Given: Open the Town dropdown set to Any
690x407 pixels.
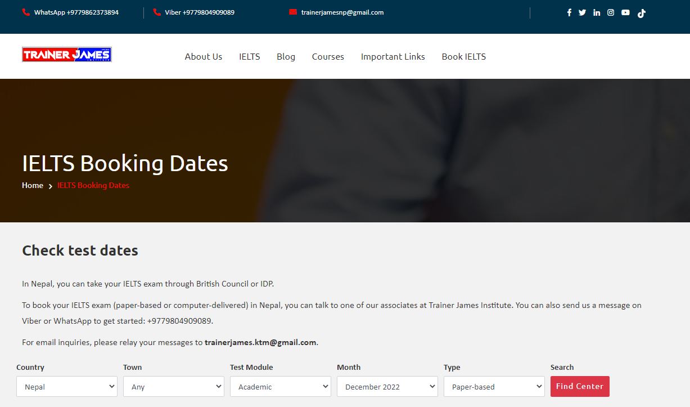Looking at the screenshot, I should pos(173,387).
